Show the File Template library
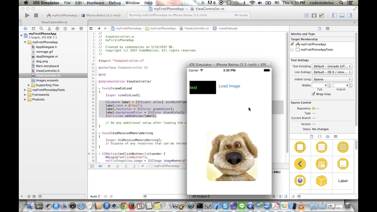This screenshot has height=212, width=377. [312, 137]
